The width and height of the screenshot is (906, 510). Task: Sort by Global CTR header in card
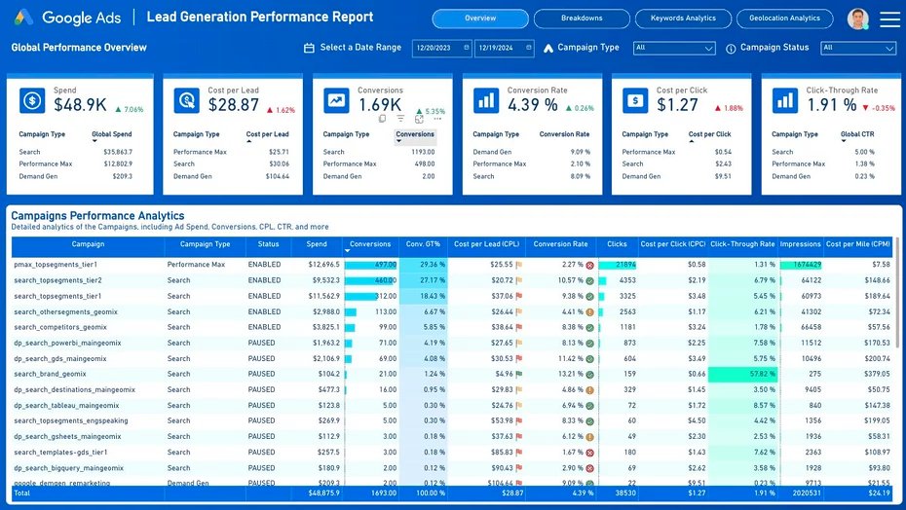click(857, 134)
